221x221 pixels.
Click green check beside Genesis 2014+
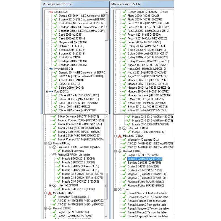pyautogui.click(x=56, y=72)
